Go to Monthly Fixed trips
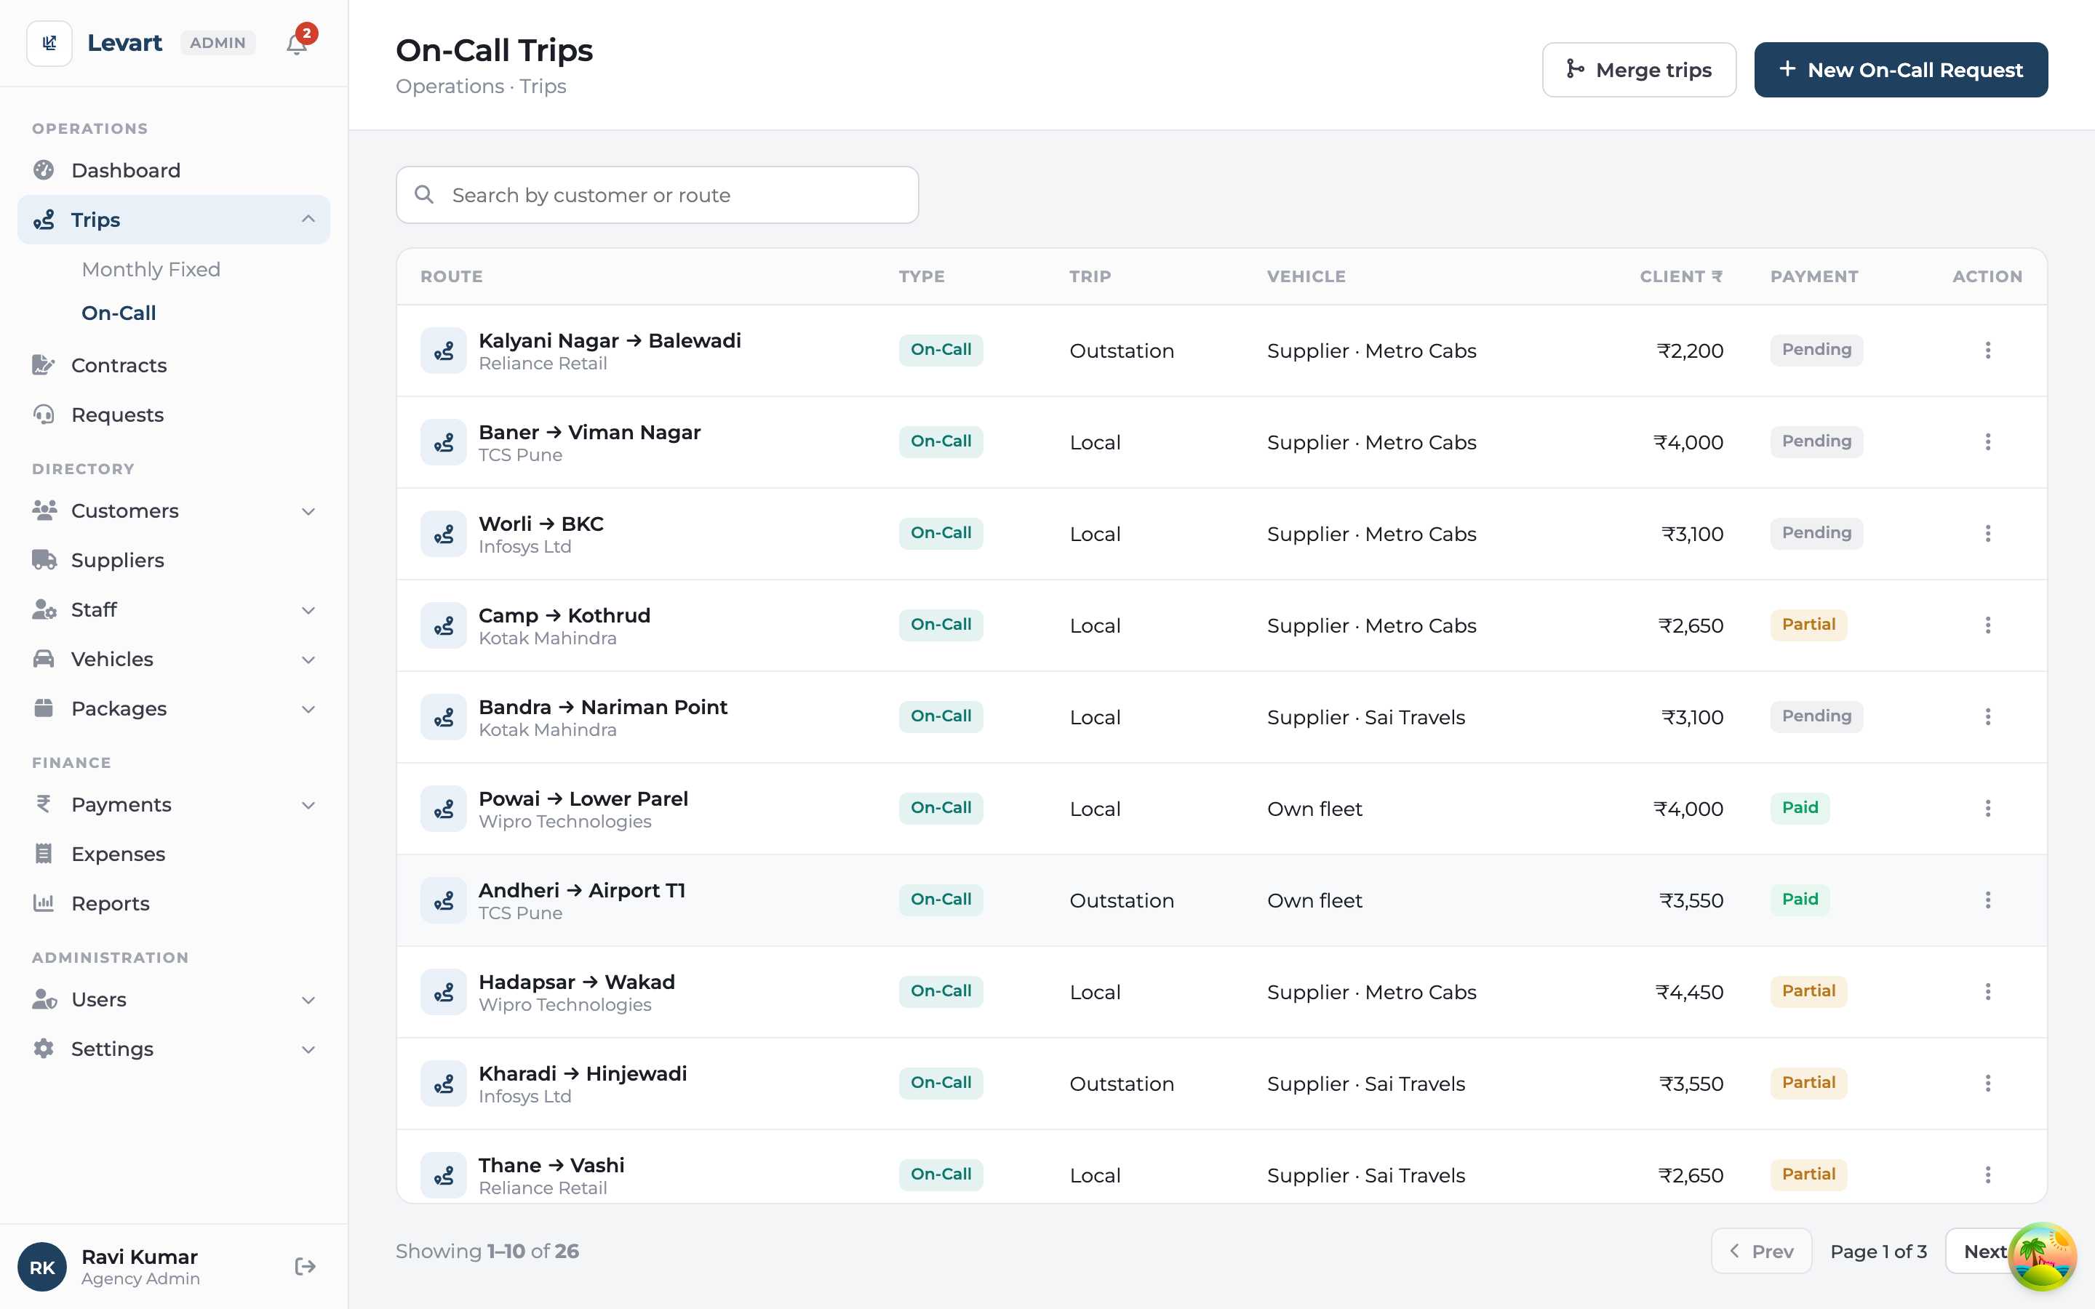Image resolution: width=2095 pixels, height=1309 pixels. (151, 269)
